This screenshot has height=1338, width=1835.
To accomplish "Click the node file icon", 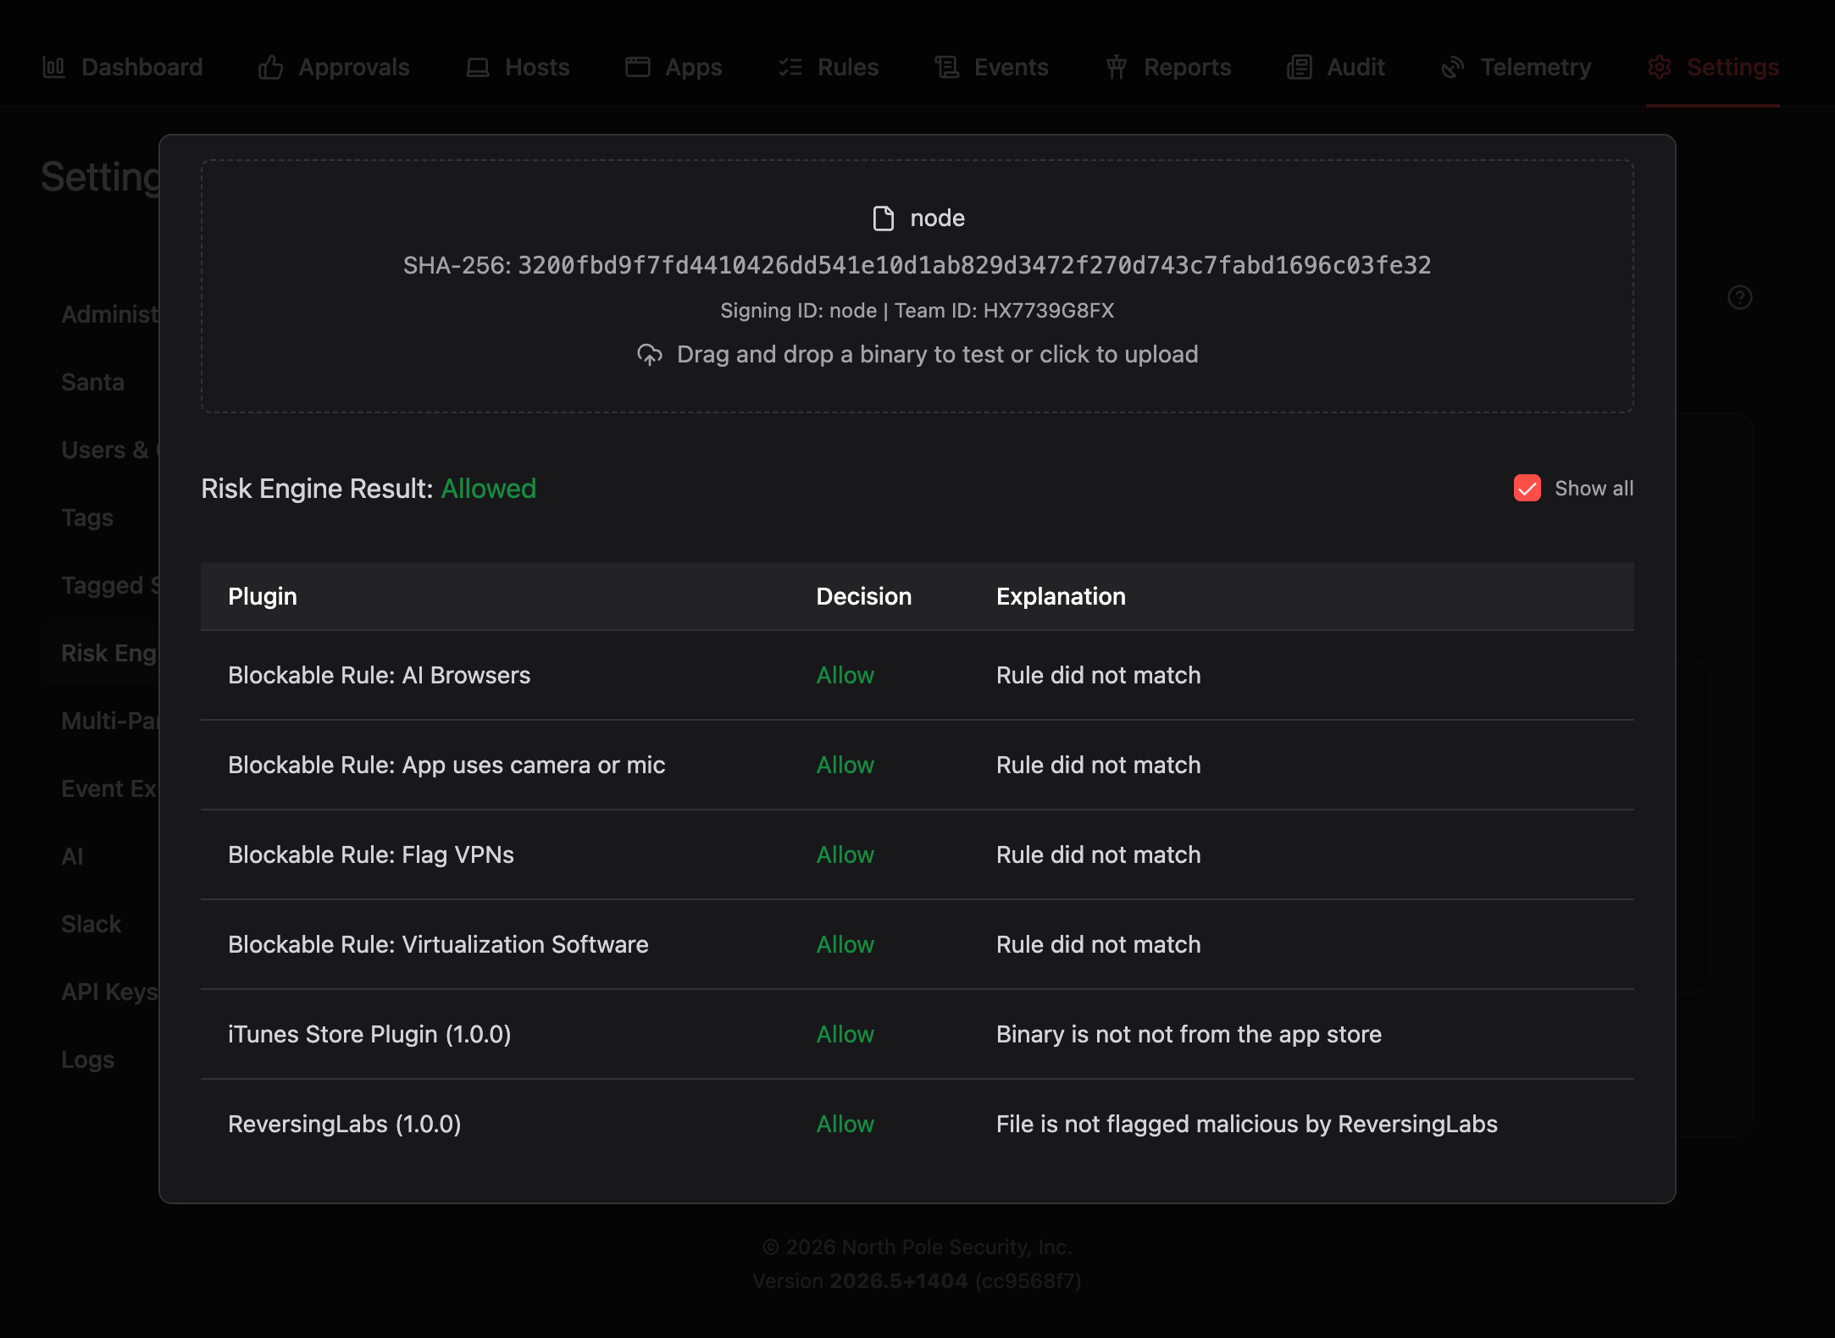I will tap(884, 218).
